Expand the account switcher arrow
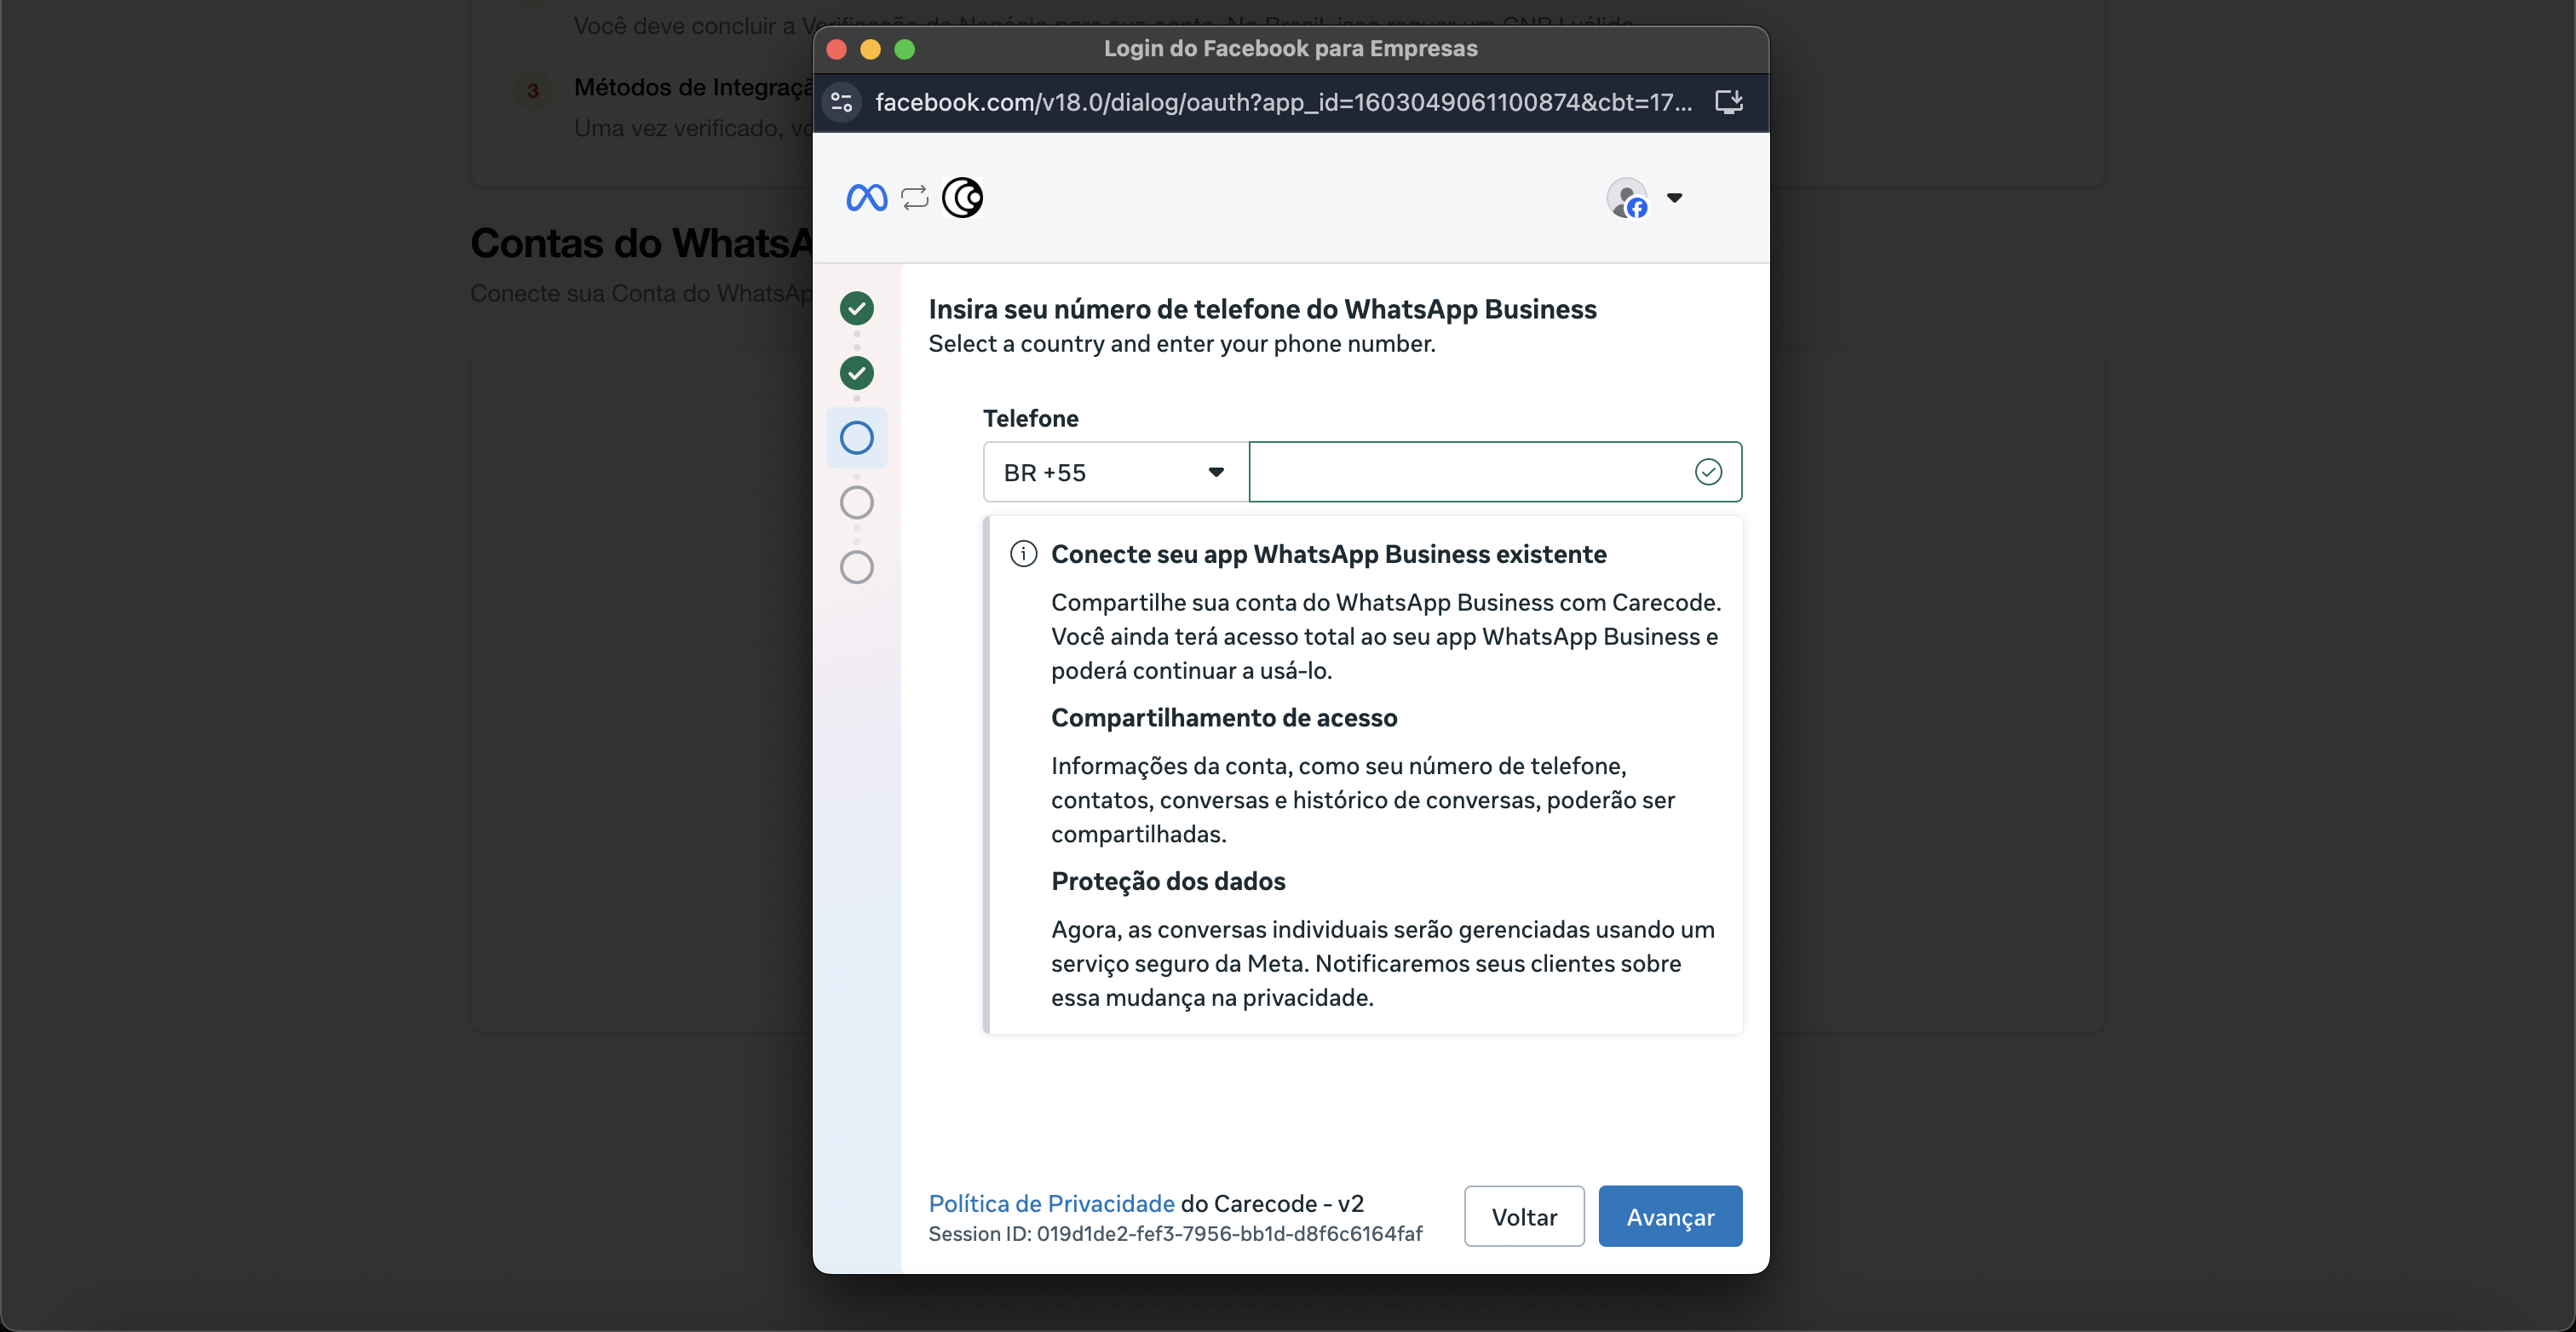The image size is (2576, 1332). (x=1674, y=198)
